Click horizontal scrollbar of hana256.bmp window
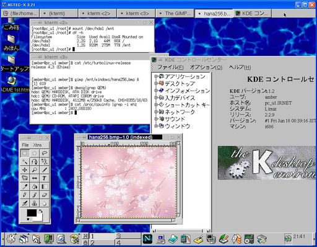317x247 pixels. coord(126,220)
